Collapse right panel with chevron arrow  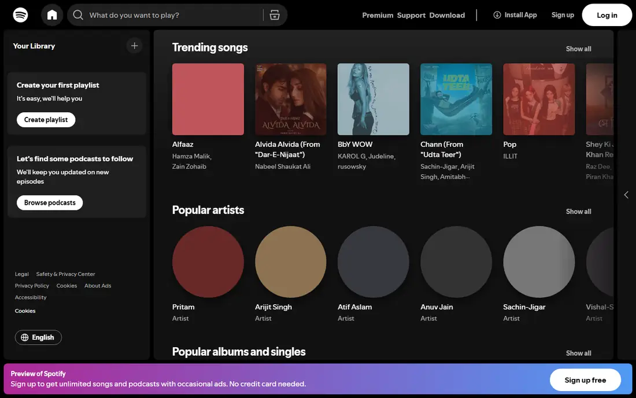(626, 195)
